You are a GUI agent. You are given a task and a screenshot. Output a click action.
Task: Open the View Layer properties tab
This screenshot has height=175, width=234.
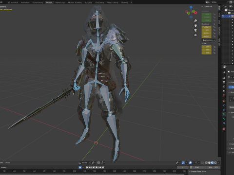click(224, 87)
